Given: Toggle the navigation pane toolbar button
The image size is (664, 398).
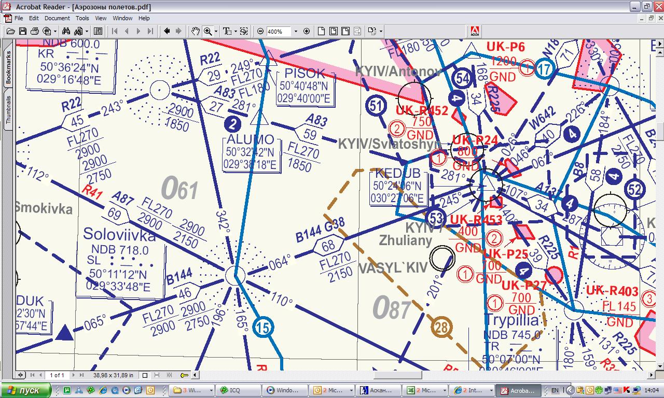Looking at the screenshot, I should 98,31.
